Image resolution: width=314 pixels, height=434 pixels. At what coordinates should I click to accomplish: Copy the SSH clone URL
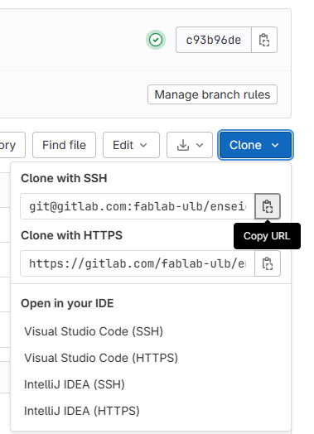coord(268,206)
